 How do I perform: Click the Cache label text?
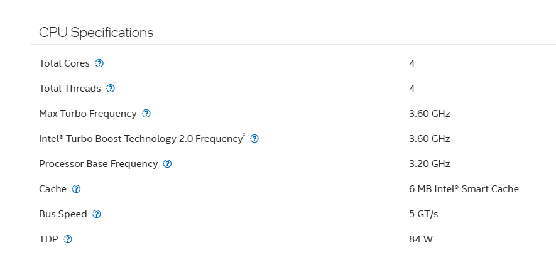point(53,189)
